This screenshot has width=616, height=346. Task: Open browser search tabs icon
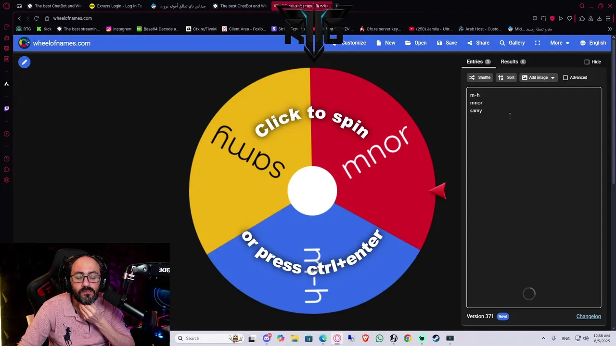pos(582,6)
